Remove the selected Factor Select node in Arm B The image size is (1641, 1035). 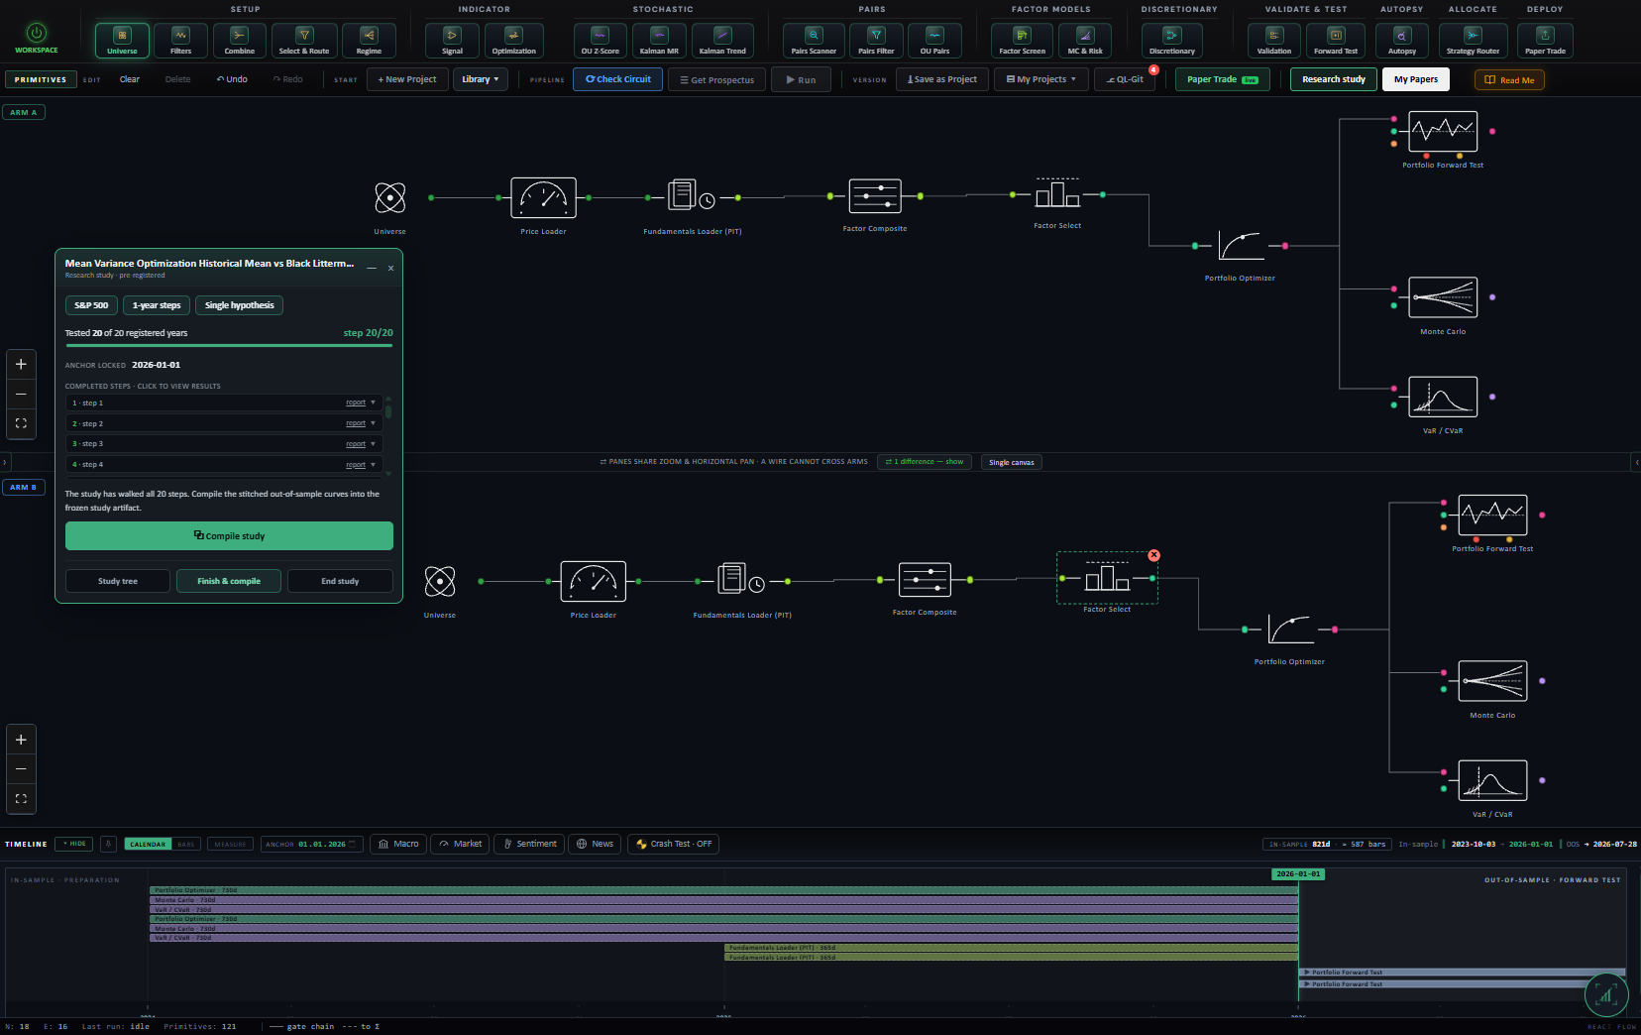[x=1153, y=555]
